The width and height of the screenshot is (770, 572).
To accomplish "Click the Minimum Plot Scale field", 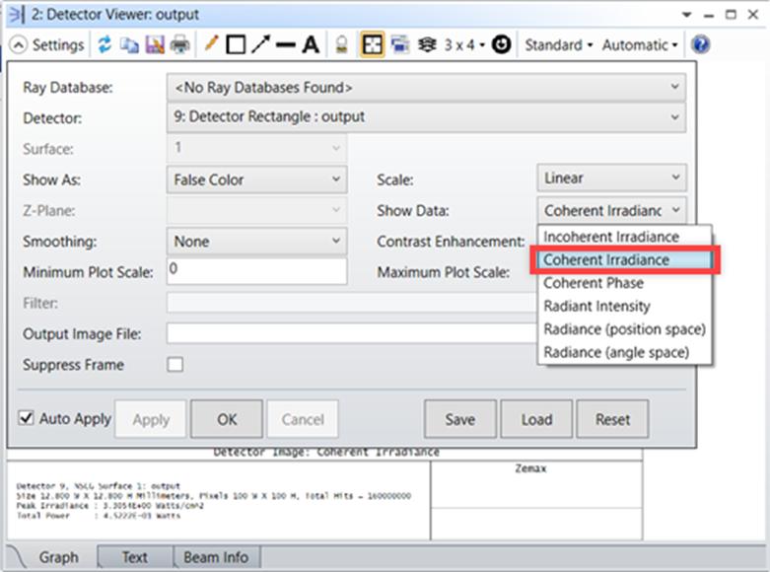I will point(256,271).
